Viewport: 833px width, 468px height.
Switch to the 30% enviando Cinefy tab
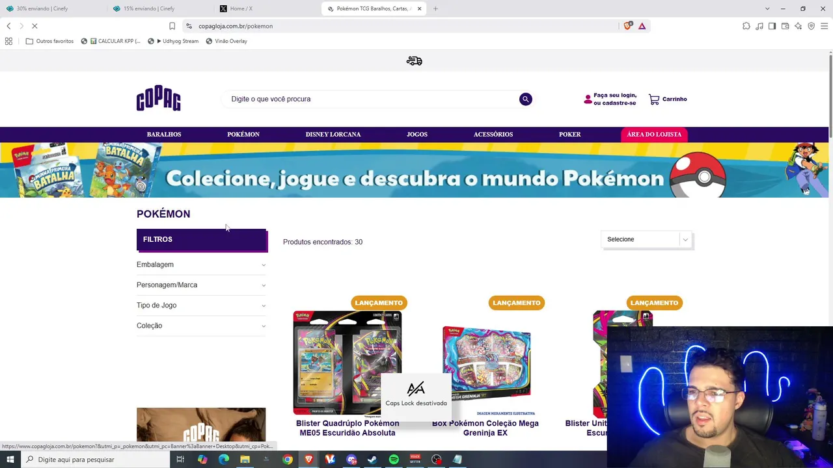pyautogui.click(x=54, y=8)
